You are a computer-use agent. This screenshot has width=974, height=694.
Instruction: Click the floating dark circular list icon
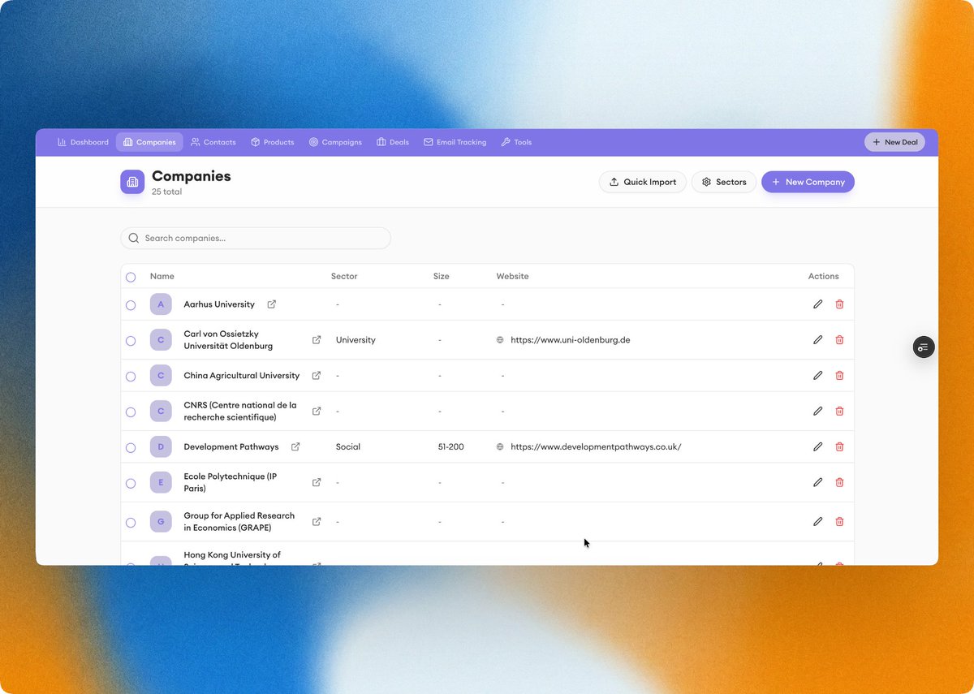click(923, 347)
